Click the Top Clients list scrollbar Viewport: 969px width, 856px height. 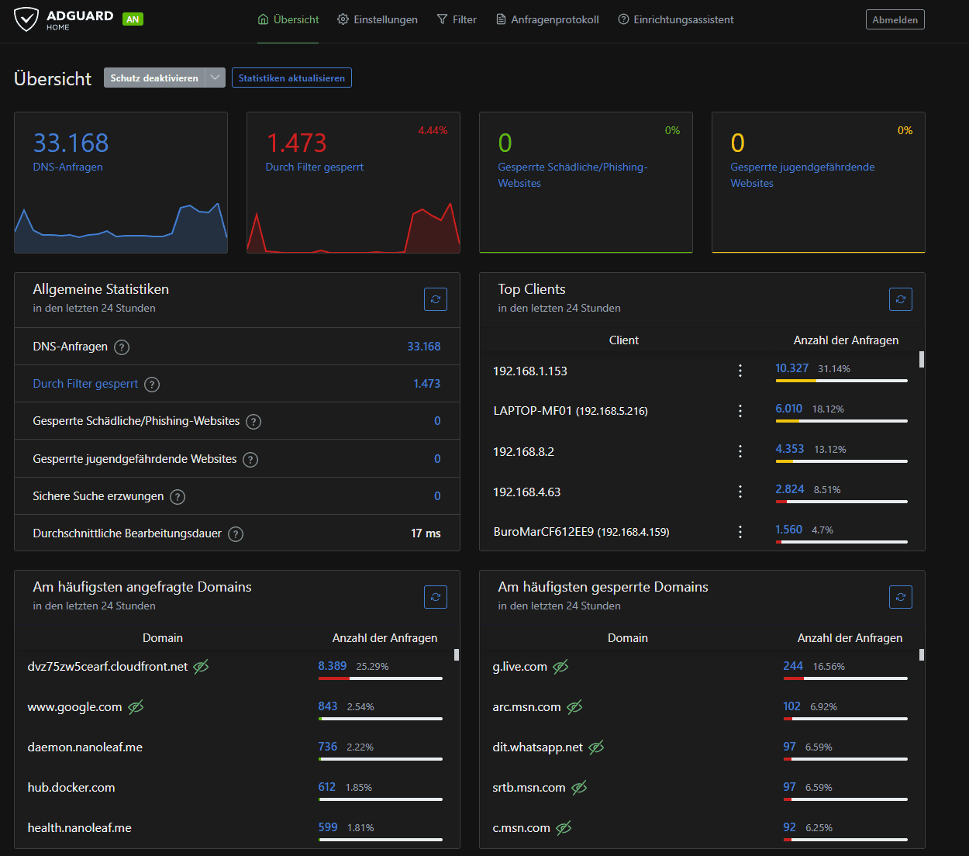[921, 360]
